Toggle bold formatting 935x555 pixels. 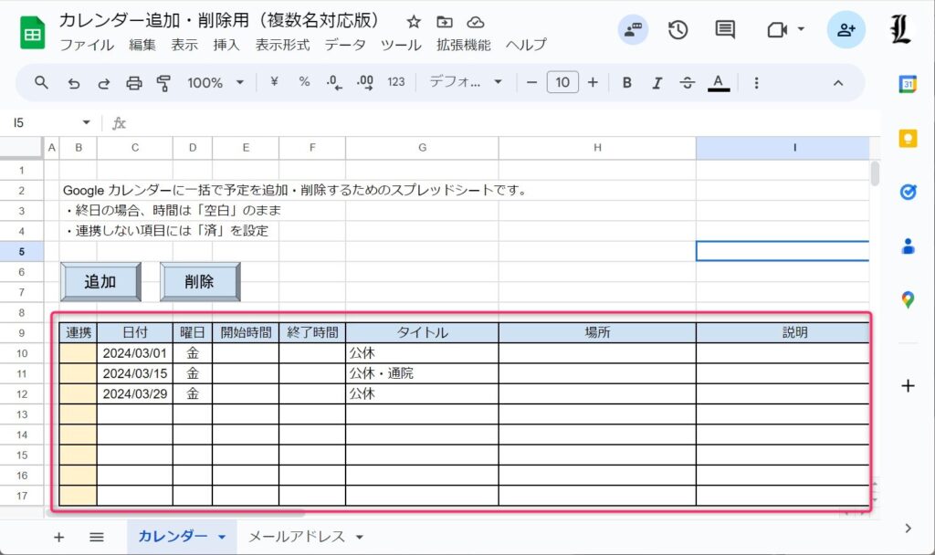point(627,83)
